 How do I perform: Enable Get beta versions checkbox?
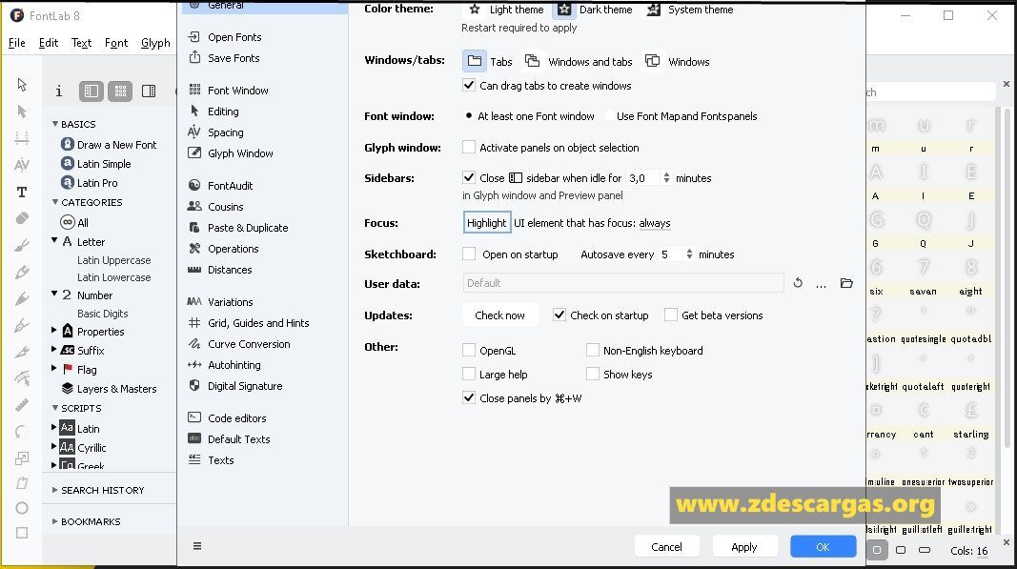671,315
